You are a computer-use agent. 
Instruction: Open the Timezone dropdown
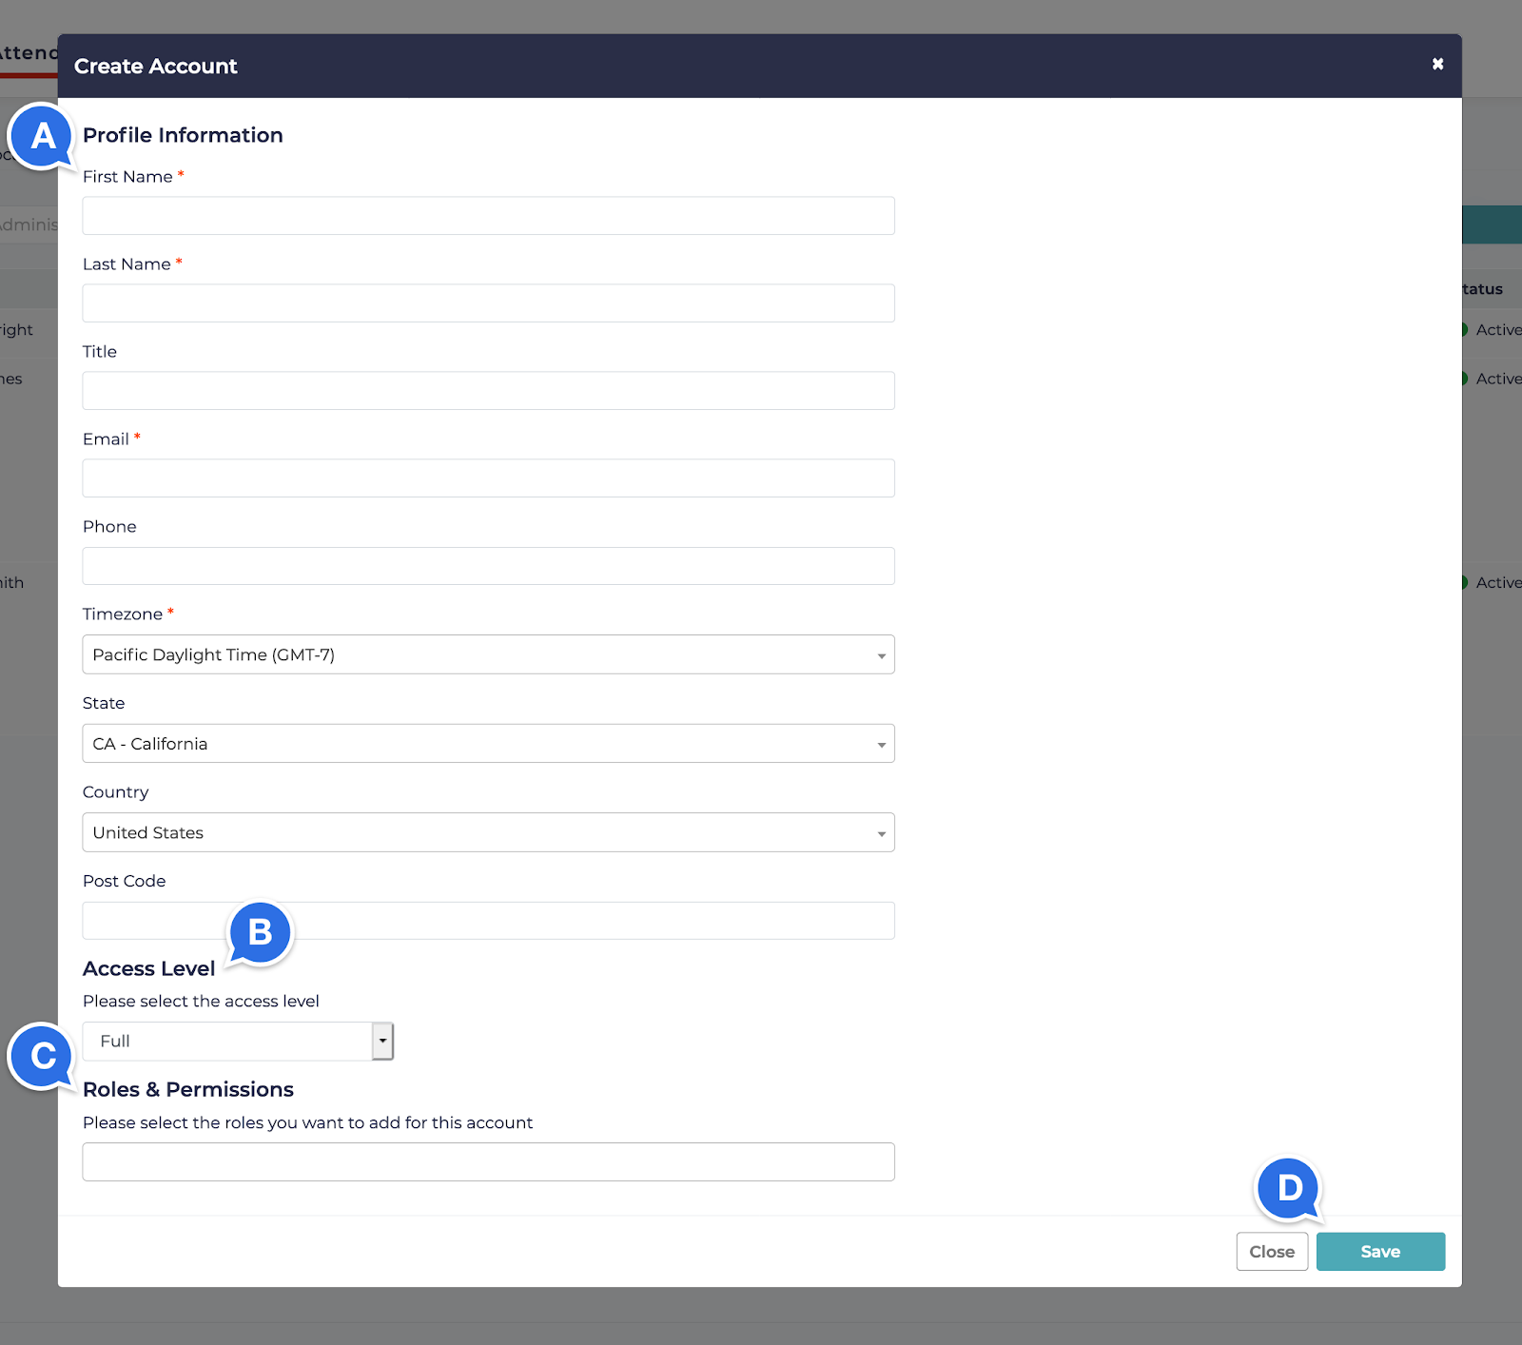(x=488, y=654)
